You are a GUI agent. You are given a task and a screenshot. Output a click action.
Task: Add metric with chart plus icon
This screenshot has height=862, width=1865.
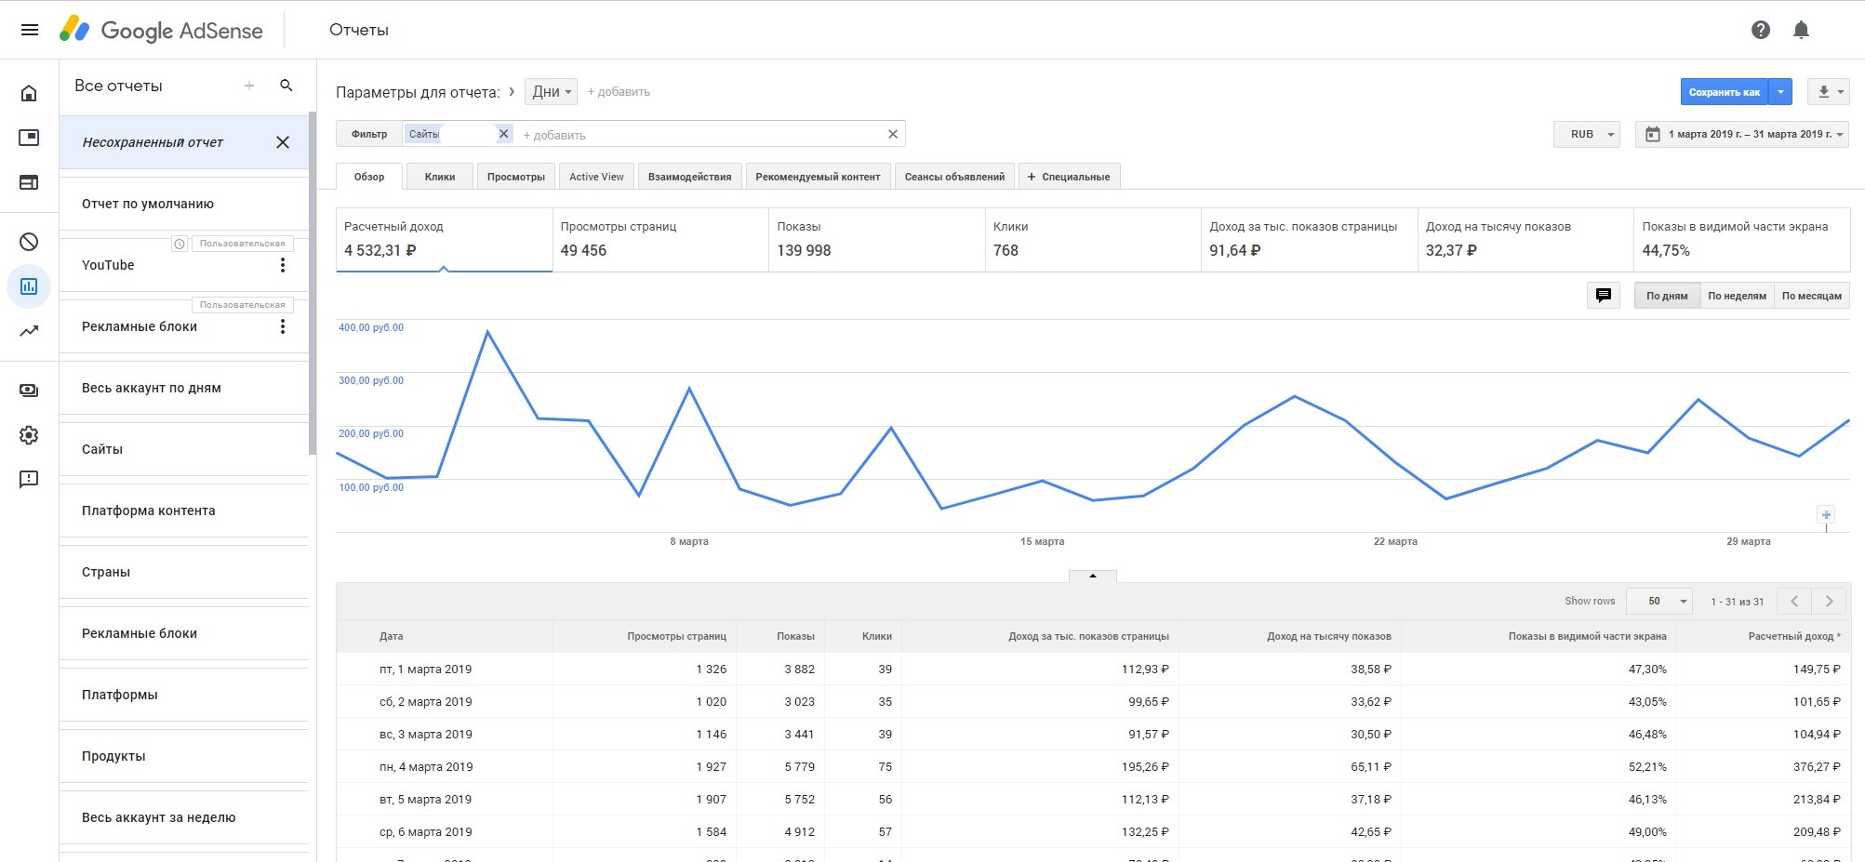(1826, 514)
